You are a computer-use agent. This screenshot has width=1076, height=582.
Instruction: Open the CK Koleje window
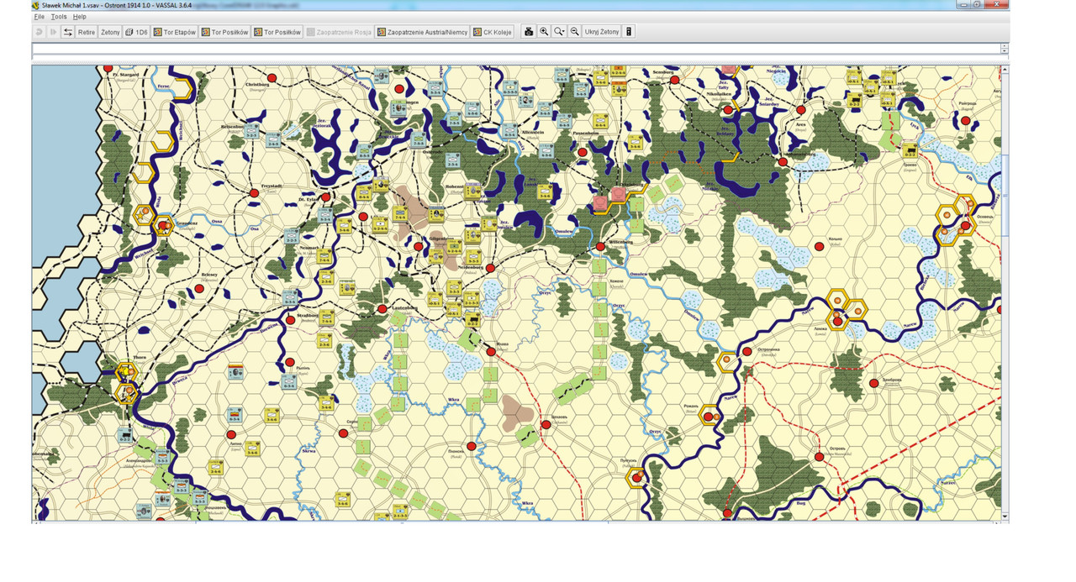[x=493, y=32]
